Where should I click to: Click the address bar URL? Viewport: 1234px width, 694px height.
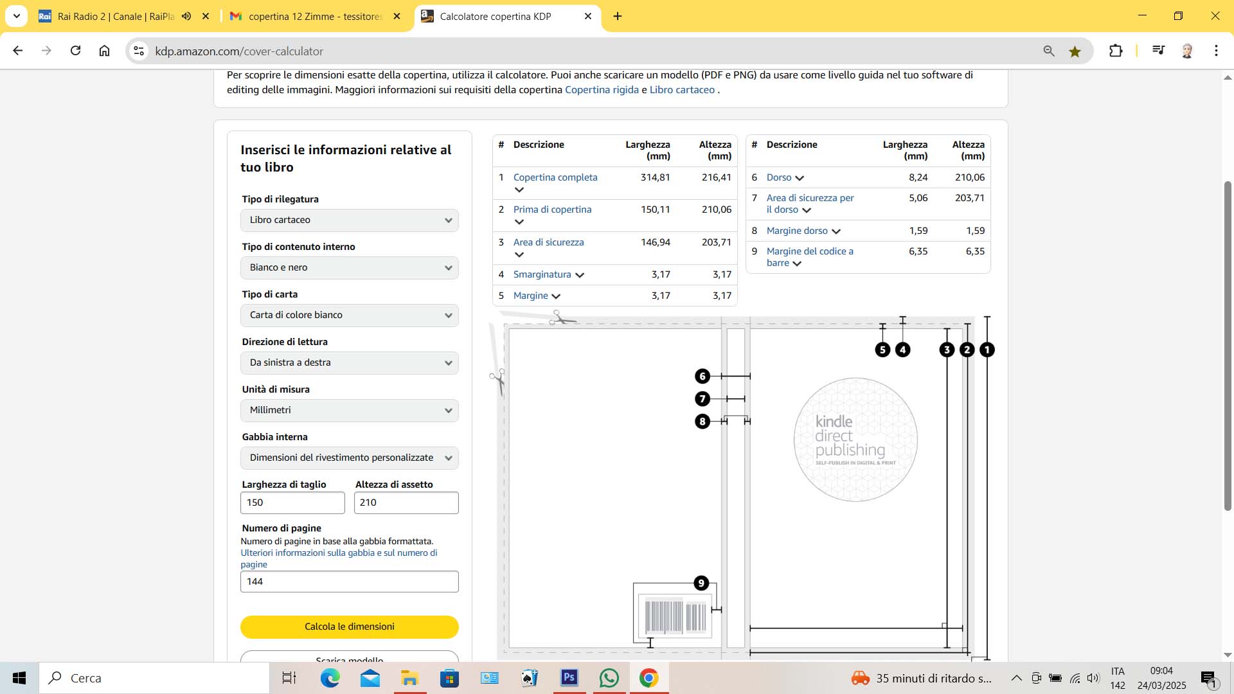[x=239, y=51]
